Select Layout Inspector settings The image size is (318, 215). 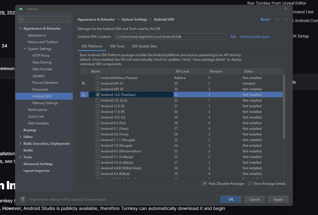[x=36, y=171]
